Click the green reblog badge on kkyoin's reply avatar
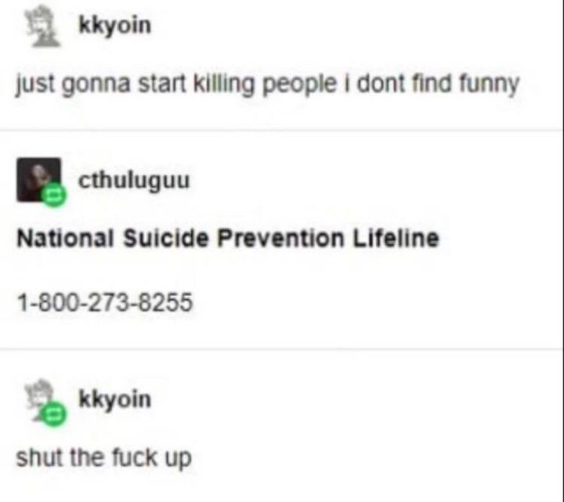Viewport: 564px width, 502px height. tap(53, 414)
